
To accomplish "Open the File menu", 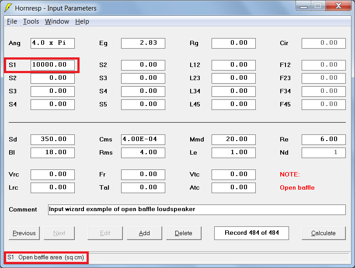I will point(12,21).
